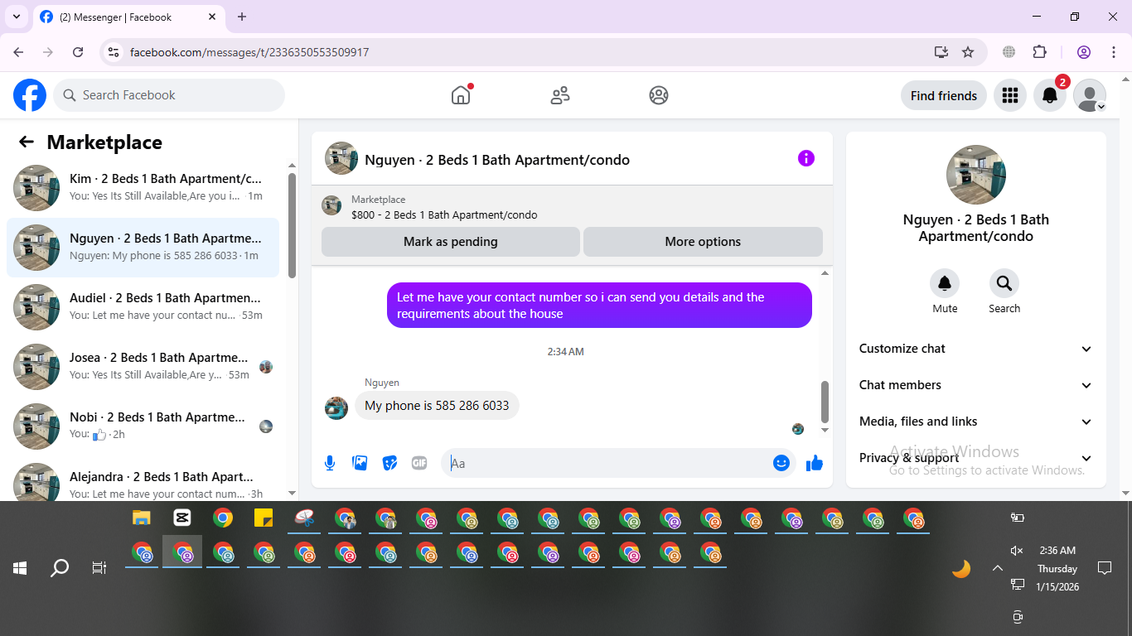The height and width of the screenshot is (636, 1132).
Task: Attach a photo using the image icon
Action: tap(360, 463)
